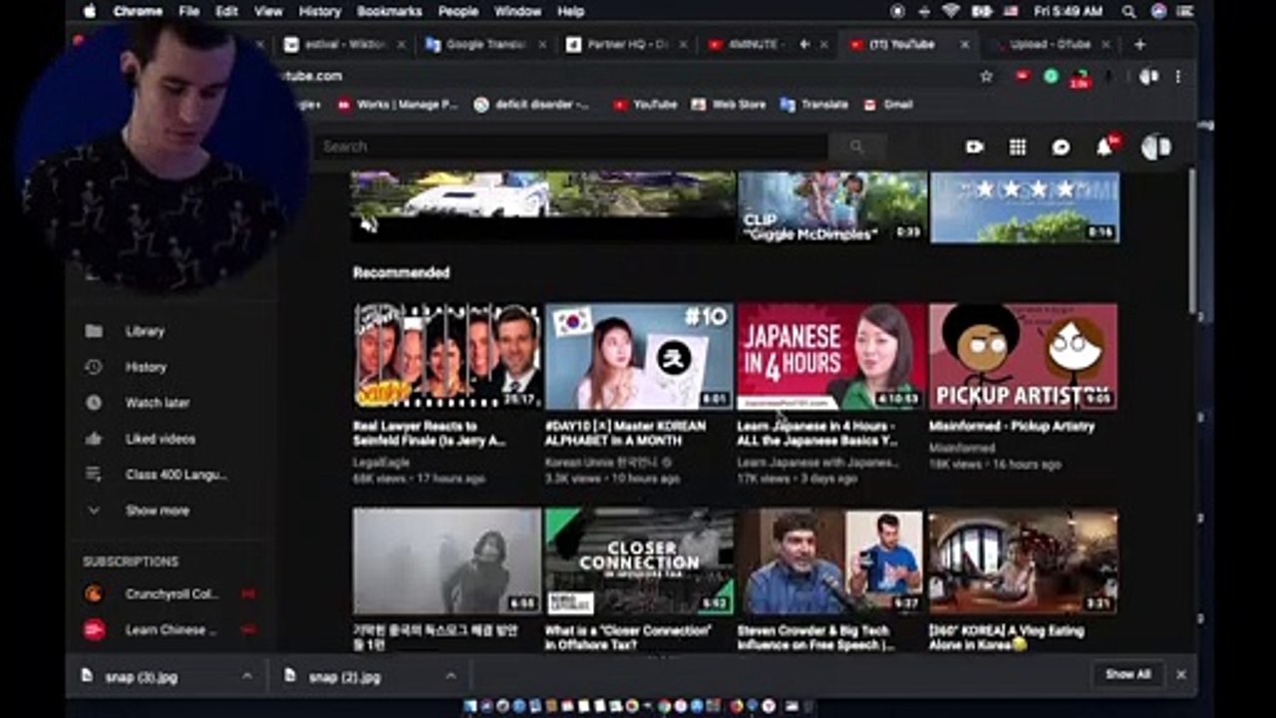Close the (11) YouTube tab

point(965,45)
